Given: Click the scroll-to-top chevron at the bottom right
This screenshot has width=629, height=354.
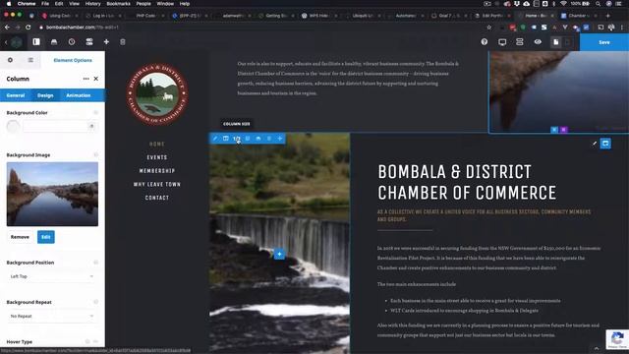Looking at the screenshot, I should (x=597, y=348).
